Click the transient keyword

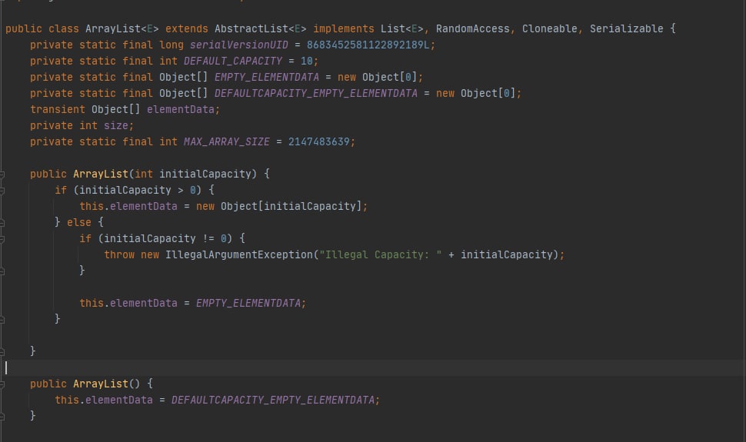coord(58,109)
